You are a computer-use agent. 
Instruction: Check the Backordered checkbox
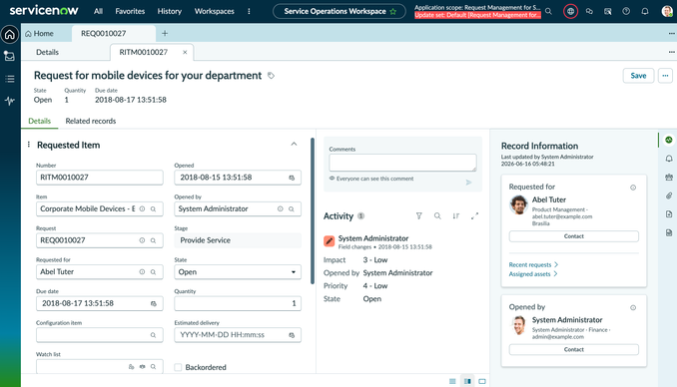[178, 367]
